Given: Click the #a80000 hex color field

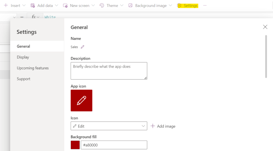Looking at the screenshot, I should point(114,145).
